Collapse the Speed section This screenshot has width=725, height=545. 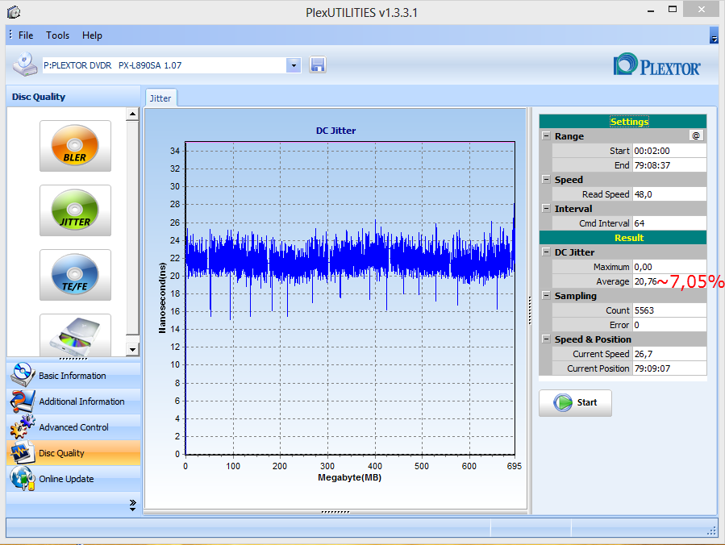click(546, 179)
